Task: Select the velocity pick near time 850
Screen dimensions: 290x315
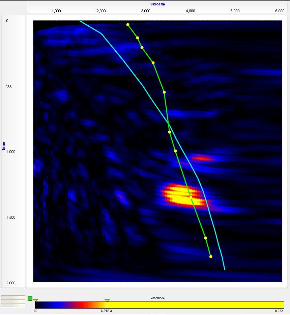Action: coord(170,132)
